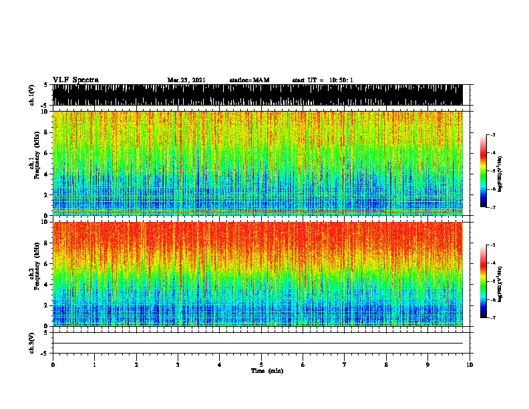Click the "ch.1(V)" waveform axis label
This screenshot has height=409, width=529.
pyautogui.click(x=32, y=95)
